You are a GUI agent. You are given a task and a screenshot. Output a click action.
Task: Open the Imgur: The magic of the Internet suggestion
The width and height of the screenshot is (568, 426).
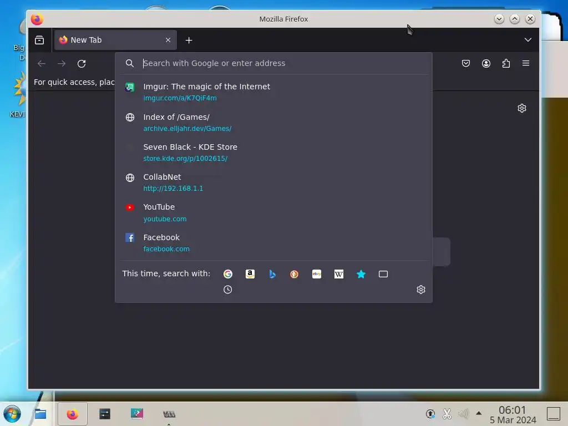[274, 92]
